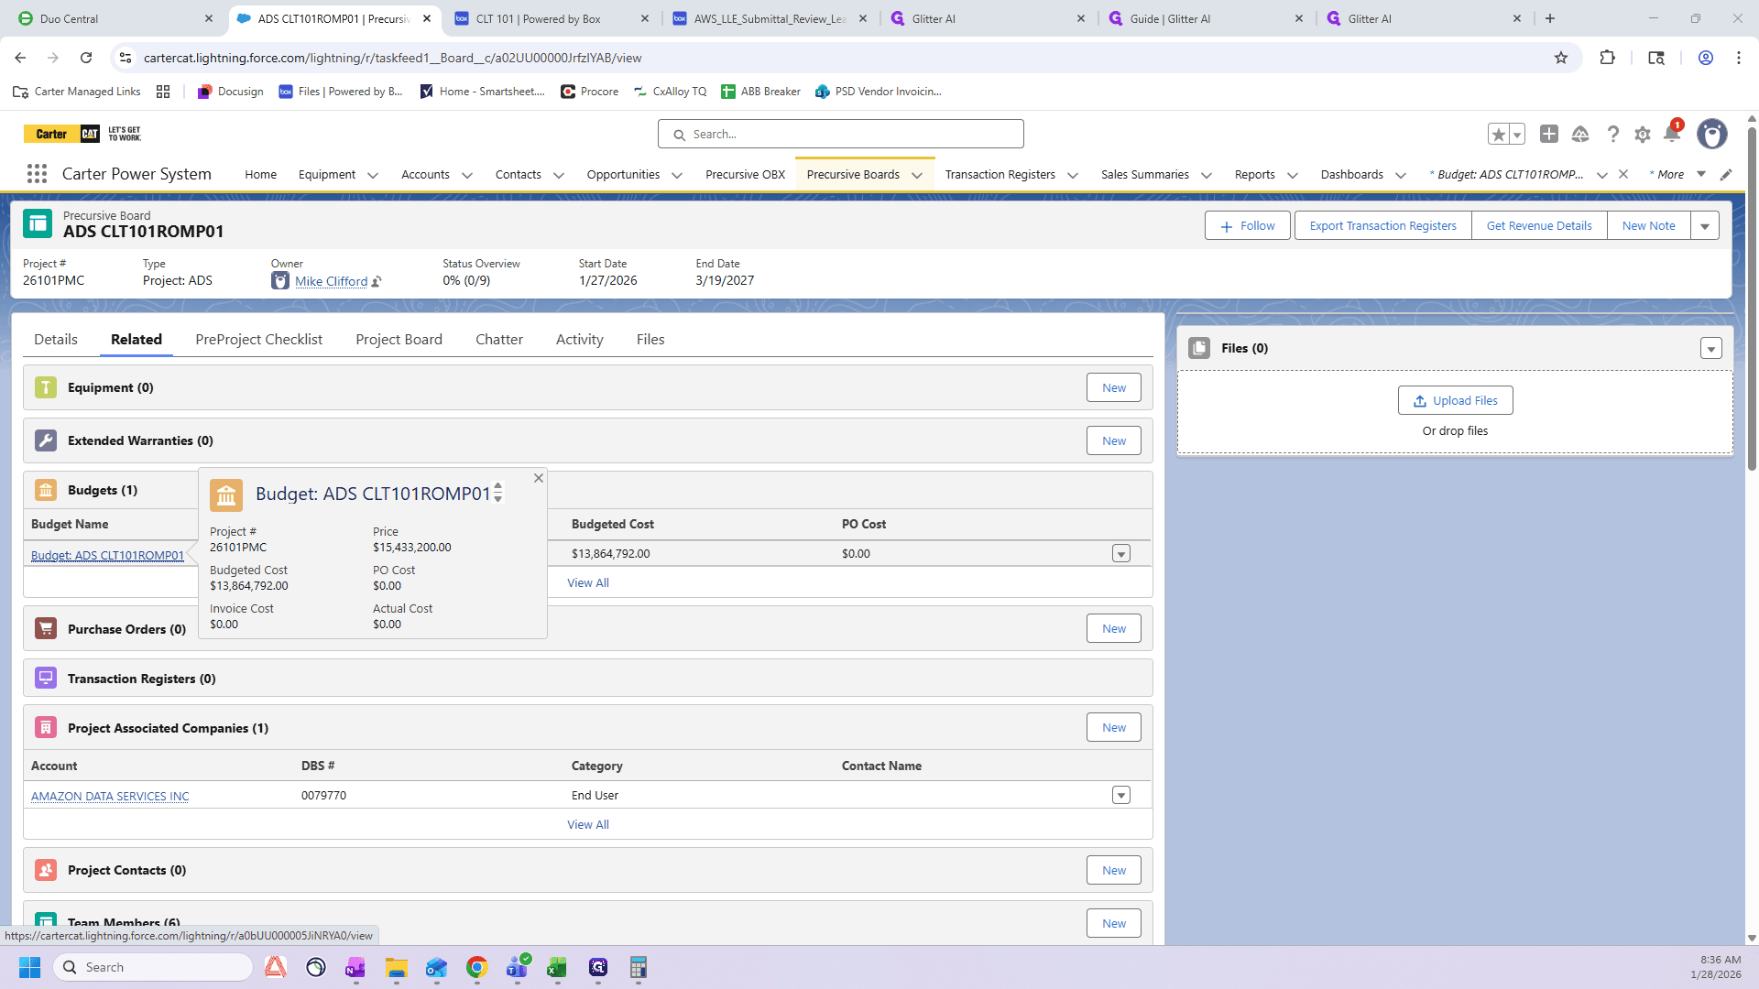Open the App Launcher grid icon
The image size is (1759, 989).
tap(37, 174)
